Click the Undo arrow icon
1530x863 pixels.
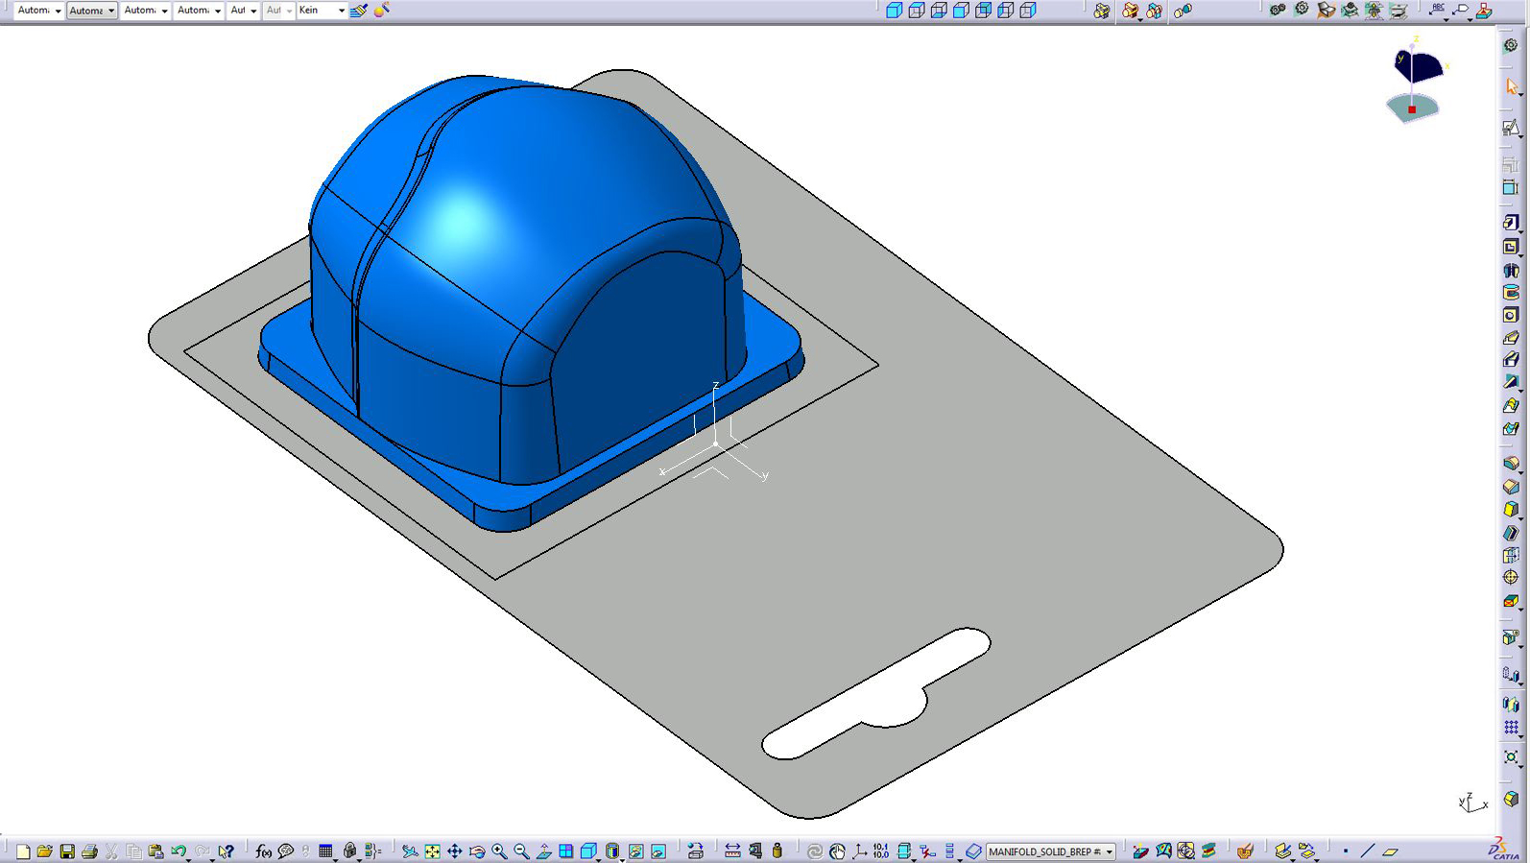pyautogui.click(x=179, y=851)
